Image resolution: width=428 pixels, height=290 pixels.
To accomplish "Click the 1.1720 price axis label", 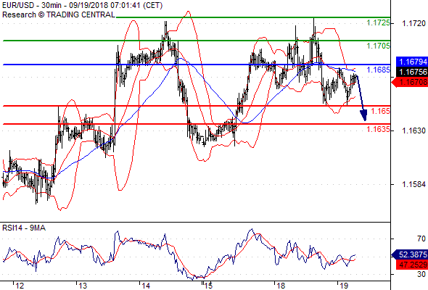I will (413, 23).
